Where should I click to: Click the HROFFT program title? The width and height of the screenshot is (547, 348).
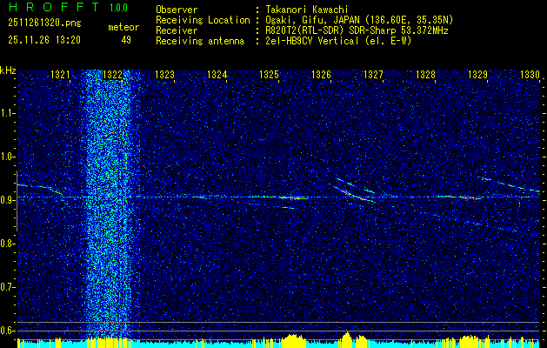click(x=53, y=7)
